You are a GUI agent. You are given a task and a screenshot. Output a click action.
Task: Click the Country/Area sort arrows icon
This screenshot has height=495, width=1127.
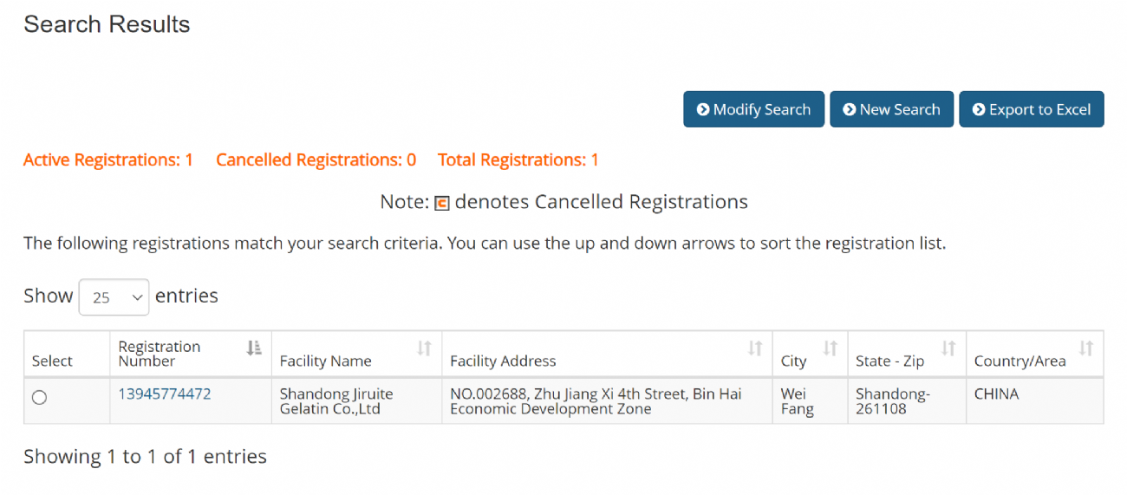1086,348
